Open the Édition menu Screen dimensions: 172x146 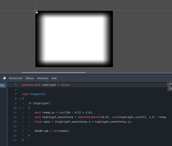(30, 78)
